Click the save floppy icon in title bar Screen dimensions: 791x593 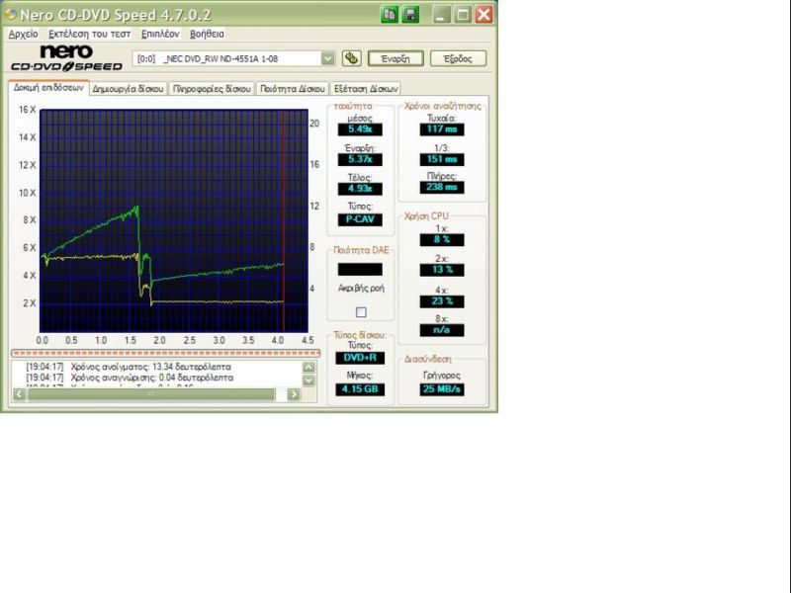[x=411, y=15]
